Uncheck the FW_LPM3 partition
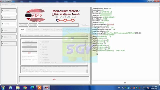The width and height of the screenshot is (160, 90). (x=40, y=57)
